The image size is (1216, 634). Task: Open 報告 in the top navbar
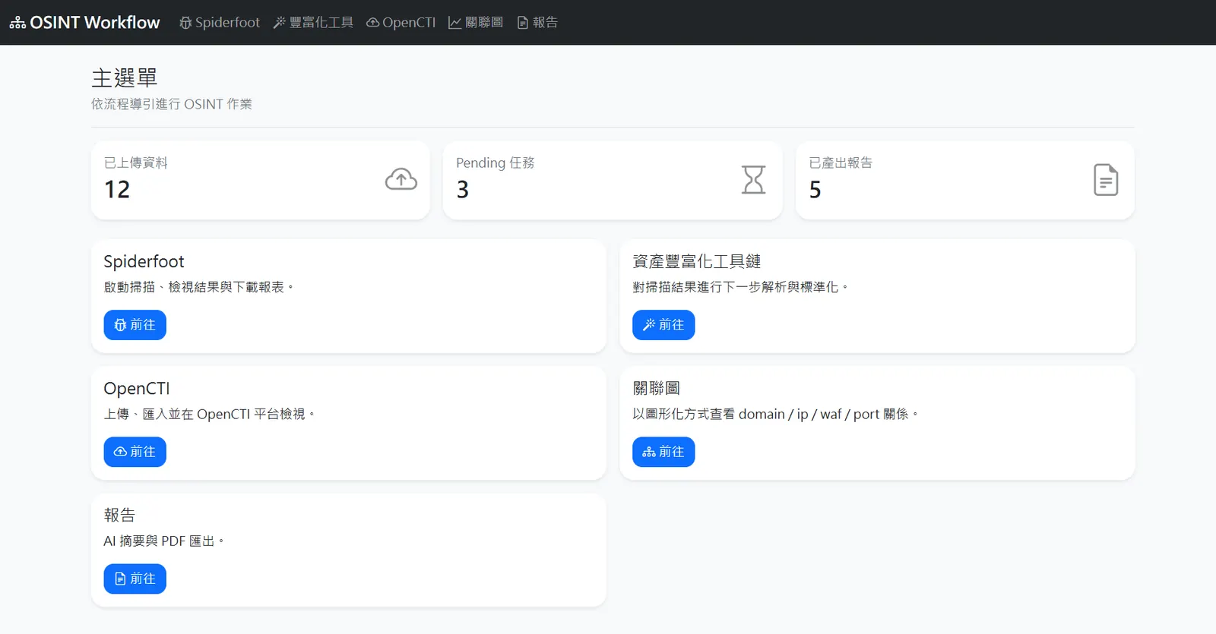pyautogui.click(x=537, y=23)
